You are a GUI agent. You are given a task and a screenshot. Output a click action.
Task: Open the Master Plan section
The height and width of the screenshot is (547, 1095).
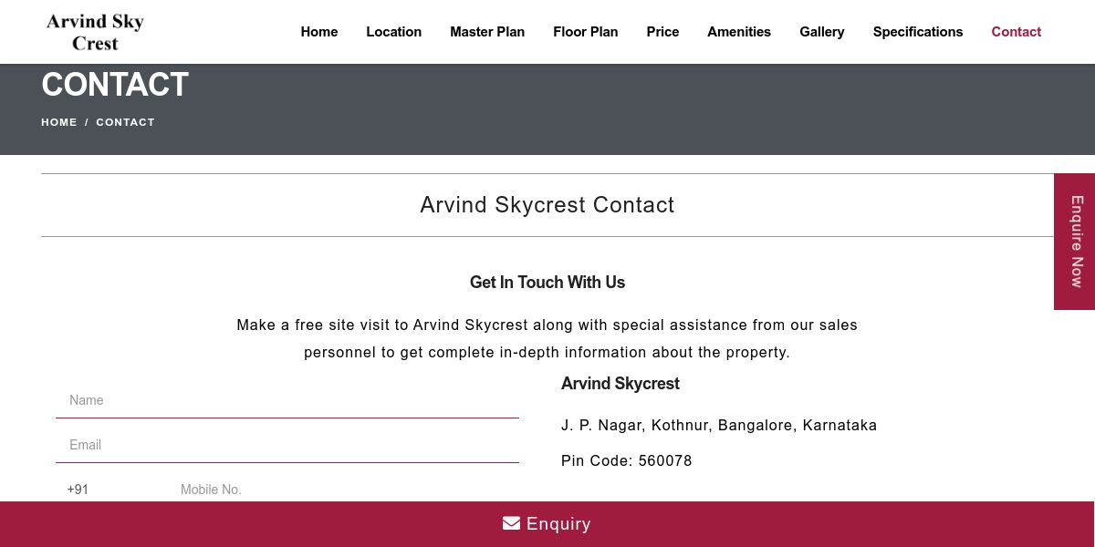coord(487,32)
